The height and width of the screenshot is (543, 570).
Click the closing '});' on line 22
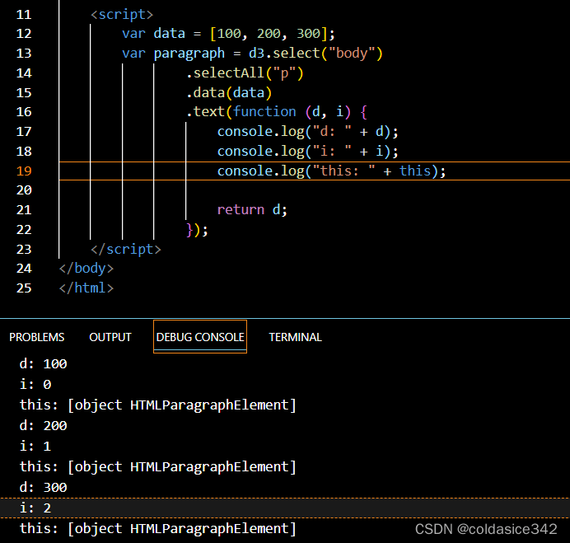click(197, 230)
